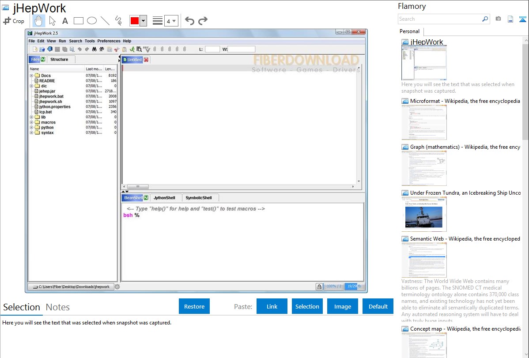Click the New file icon in jHepWork toolbar

[x=35, y=49]
